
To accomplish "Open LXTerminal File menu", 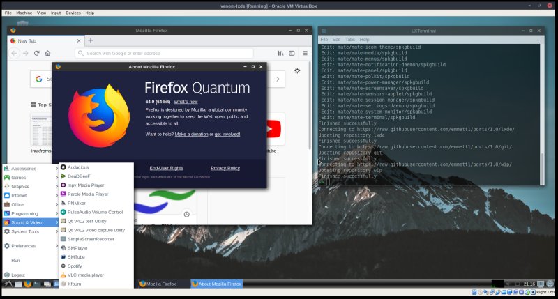I will (324, 40).
